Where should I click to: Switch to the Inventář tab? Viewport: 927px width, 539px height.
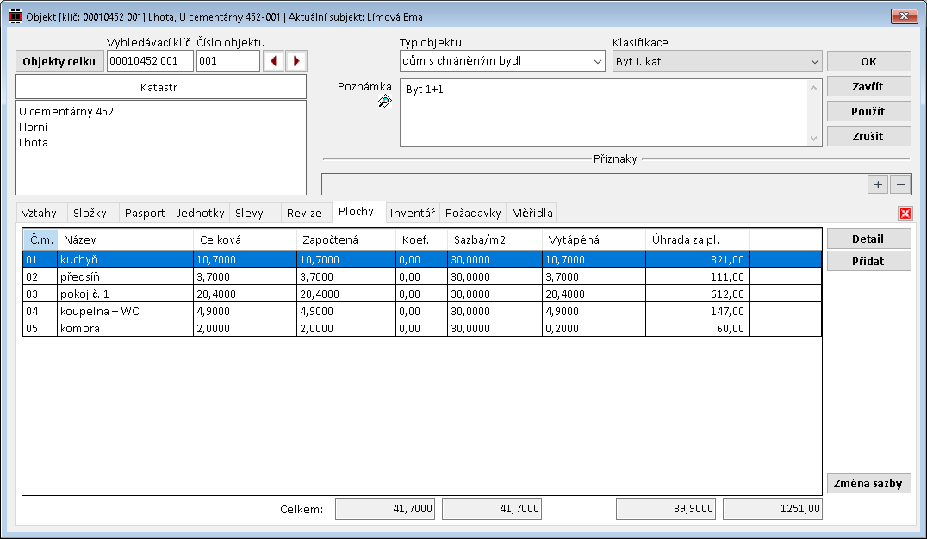coord(413,213)
